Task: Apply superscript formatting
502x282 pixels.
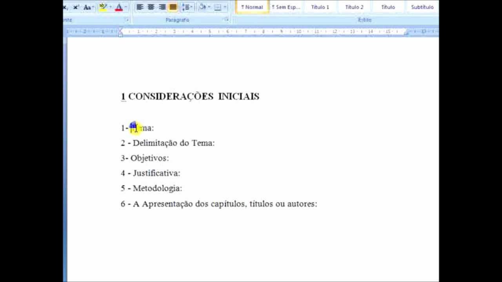Action: click(76, 7)
